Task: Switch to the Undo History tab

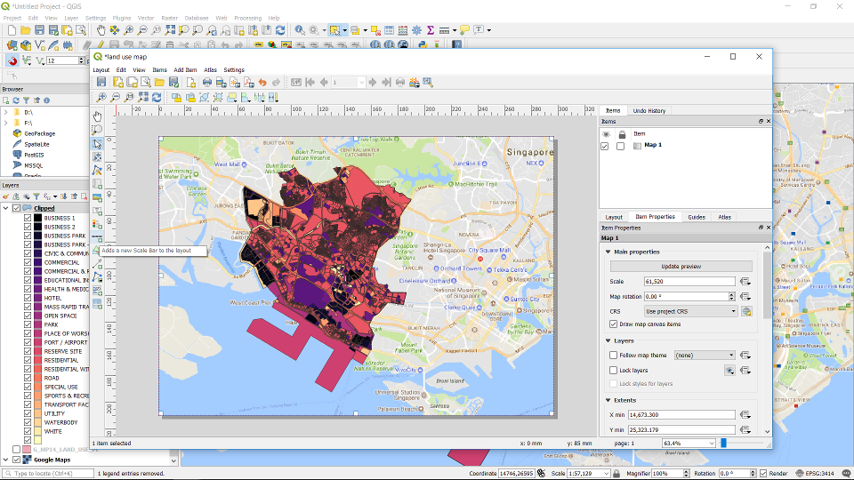Action: click(x=649, y=111)
